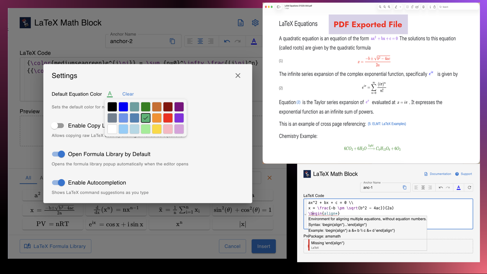Toggle Open Formula Library by Default switch
The width and height of the screenshot is (487, 274).
coord(58,154)
